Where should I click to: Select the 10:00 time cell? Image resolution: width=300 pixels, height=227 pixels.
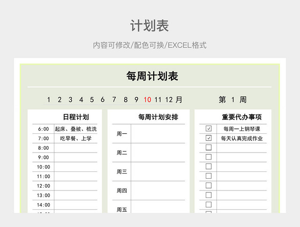pyautogui.click(x=44, y=167)
